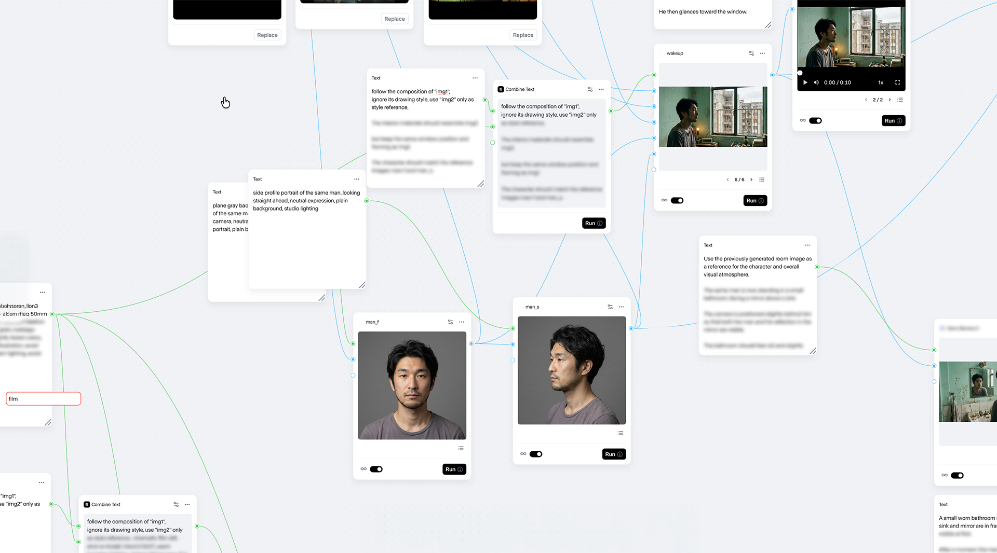The height and width of the screenshot is (553, 997).
Task: Click the infinity loop icon in video node
Action: (x=803, y=120)
